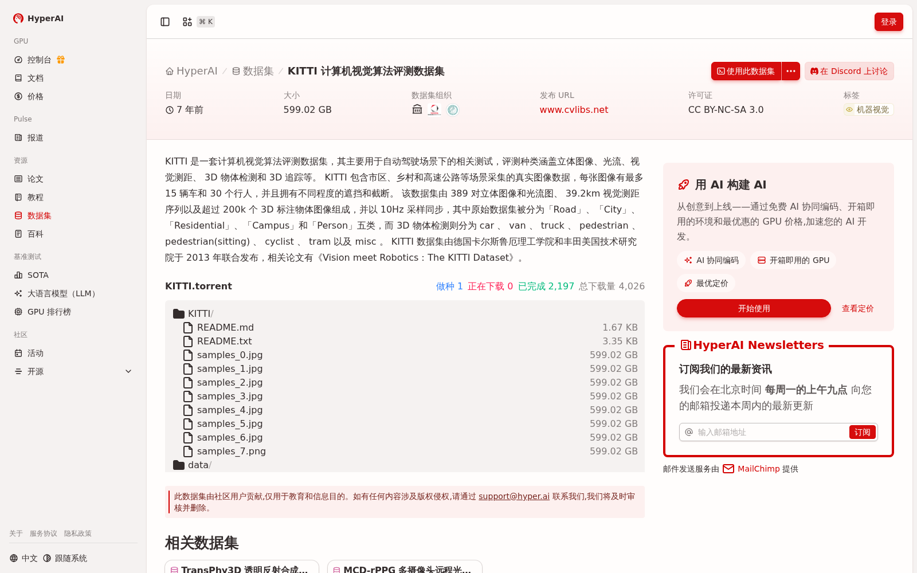Open 报道 in the sidebar
The width and height of the screenshot is (917, 573).
pyautogui.click(x=73, y=138)
